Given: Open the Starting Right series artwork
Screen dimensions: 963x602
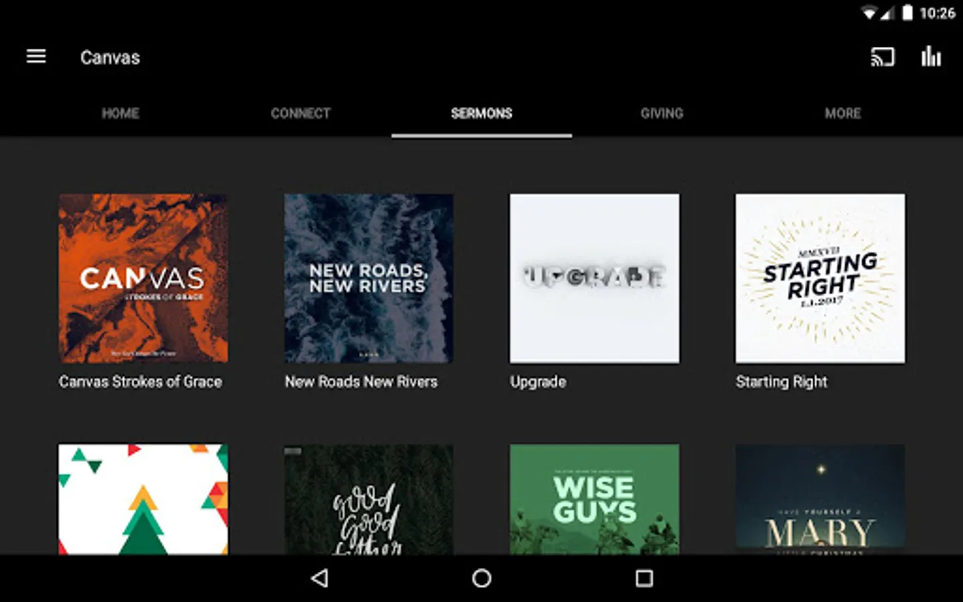Looking at the screenshot, I should click(820, 278).
